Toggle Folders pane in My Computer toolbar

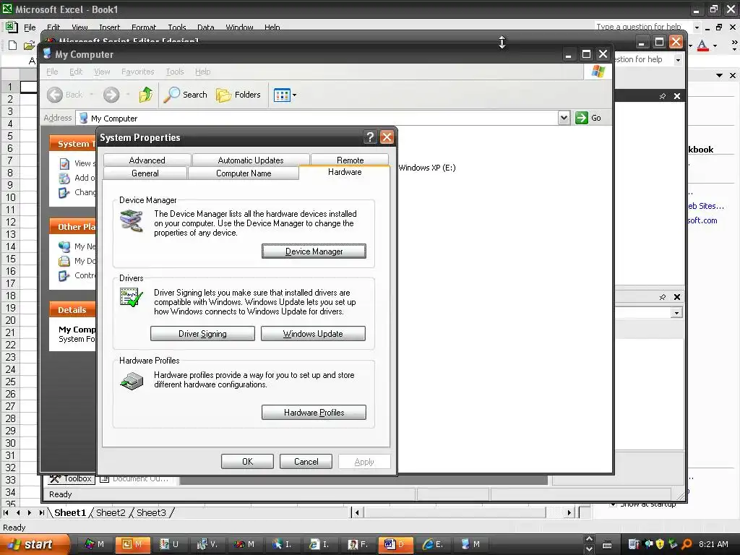[x=238, y=95]
